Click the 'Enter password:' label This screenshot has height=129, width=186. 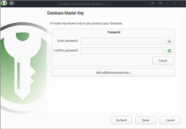[68, 41]
